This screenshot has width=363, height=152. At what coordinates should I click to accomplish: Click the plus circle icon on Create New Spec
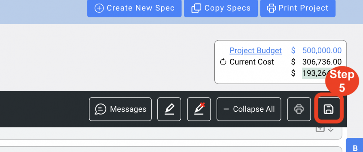(x=99, y=8)
